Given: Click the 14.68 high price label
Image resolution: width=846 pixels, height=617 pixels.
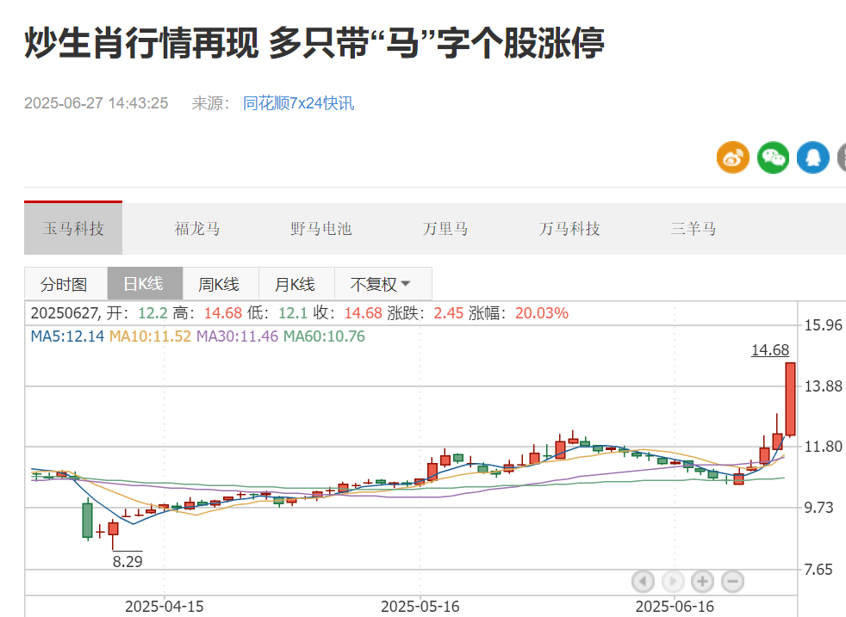Looking at the screenshot, I should click(x=770, y=349).
